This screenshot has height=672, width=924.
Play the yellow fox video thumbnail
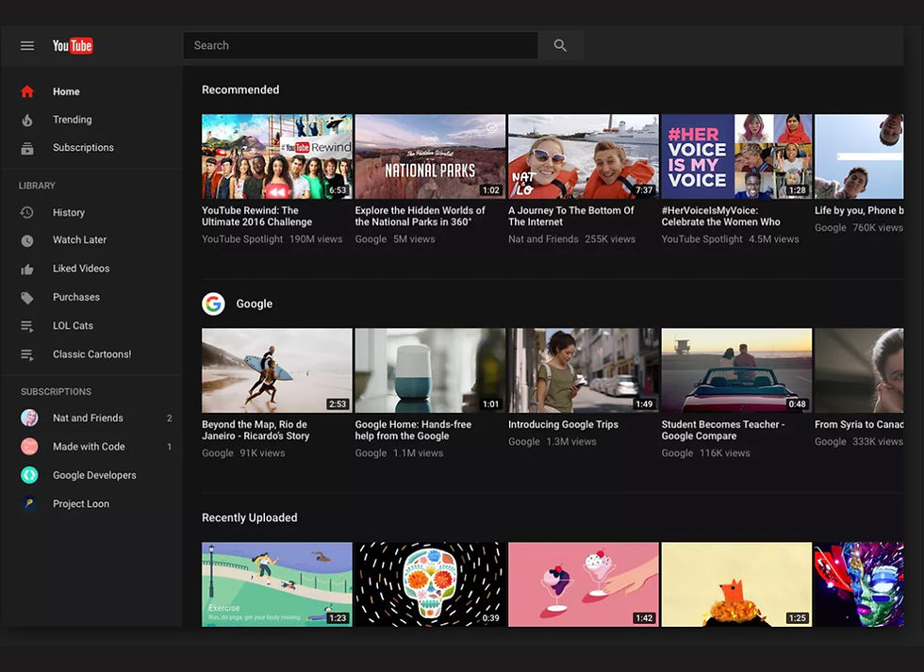click(x=736, y=584)
